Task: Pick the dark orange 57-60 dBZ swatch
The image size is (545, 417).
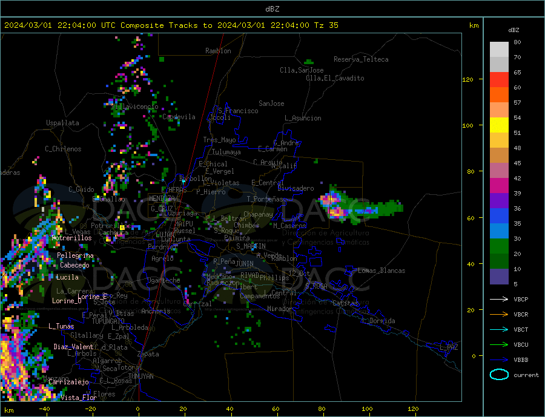Action: click(x=499, y=95)
